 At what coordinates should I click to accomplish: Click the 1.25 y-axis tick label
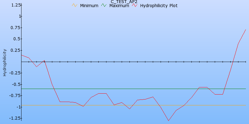(16, 5)
